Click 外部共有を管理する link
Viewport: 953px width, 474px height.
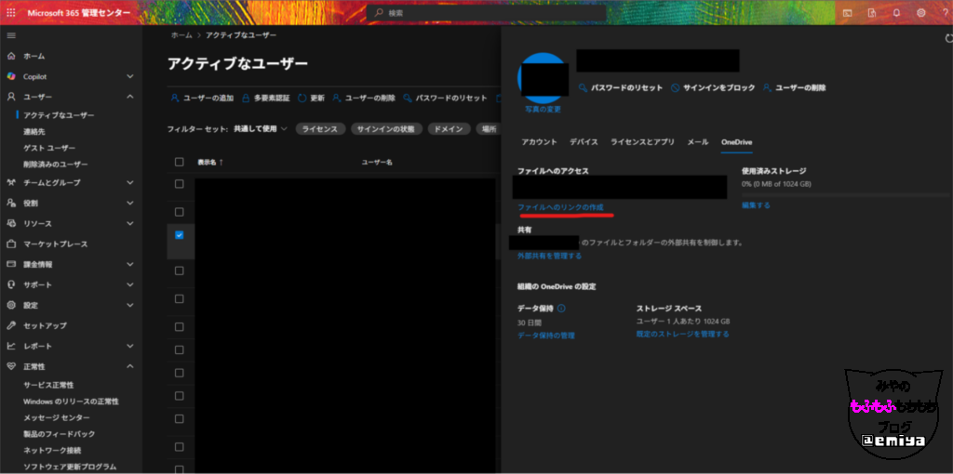pyautogui.click(x=549, y=256)
